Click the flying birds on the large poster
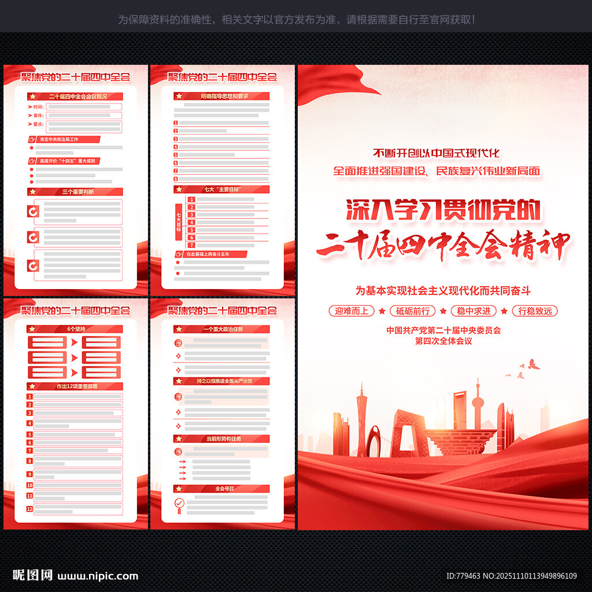This screenshot has height=592, width=592. [x=524, y=369]
